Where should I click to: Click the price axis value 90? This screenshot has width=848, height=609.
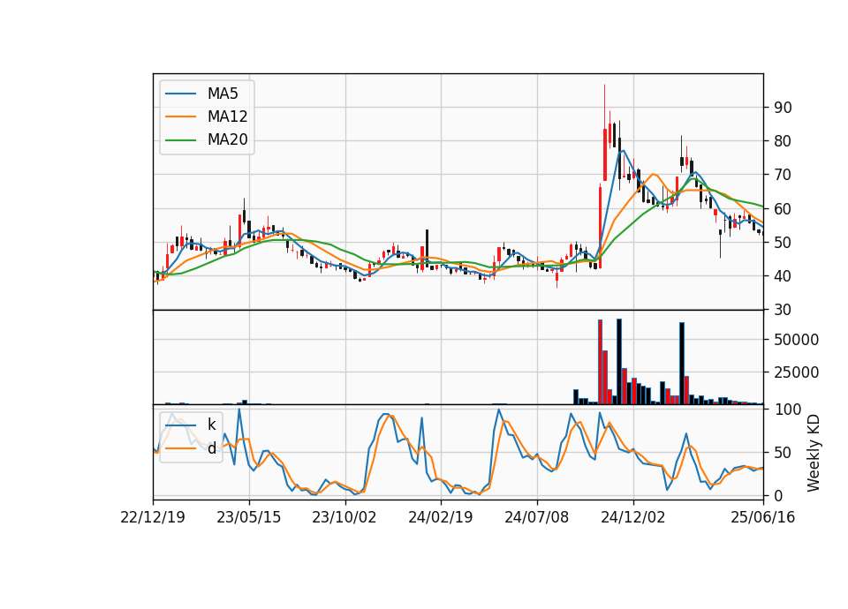click(x=783, y=108)
